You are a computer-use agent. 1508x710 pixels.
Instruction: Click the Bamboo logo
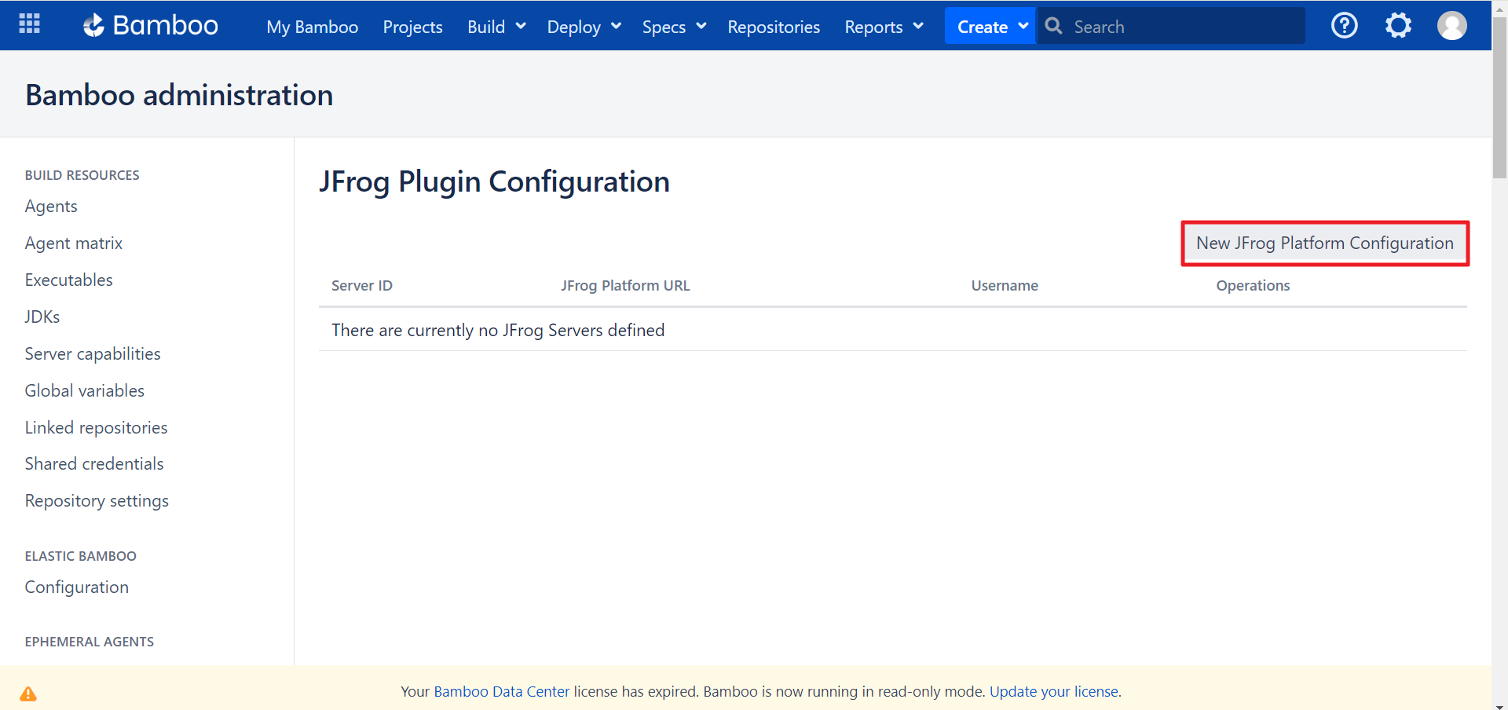click(x=151, y=25)
